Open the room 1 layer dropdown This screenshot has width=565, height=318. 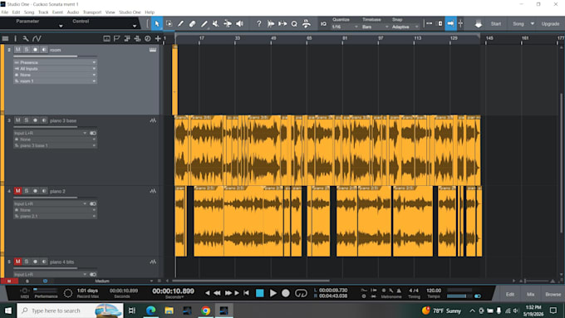coord(55,81)
